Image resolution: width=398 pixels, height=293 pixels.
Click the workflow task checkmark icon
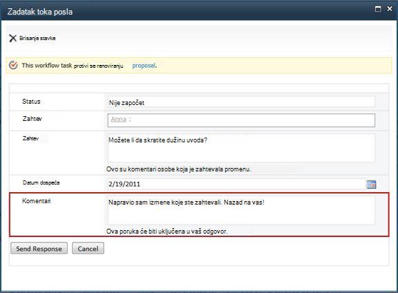(x=13, y=65)
